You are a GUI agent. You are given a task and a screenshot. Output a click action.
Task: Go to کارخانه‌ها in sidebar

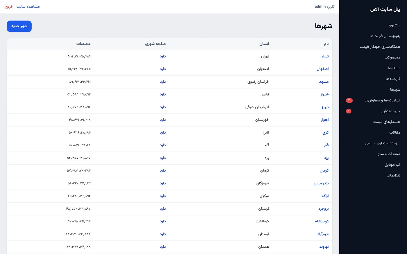coord(393,79)
